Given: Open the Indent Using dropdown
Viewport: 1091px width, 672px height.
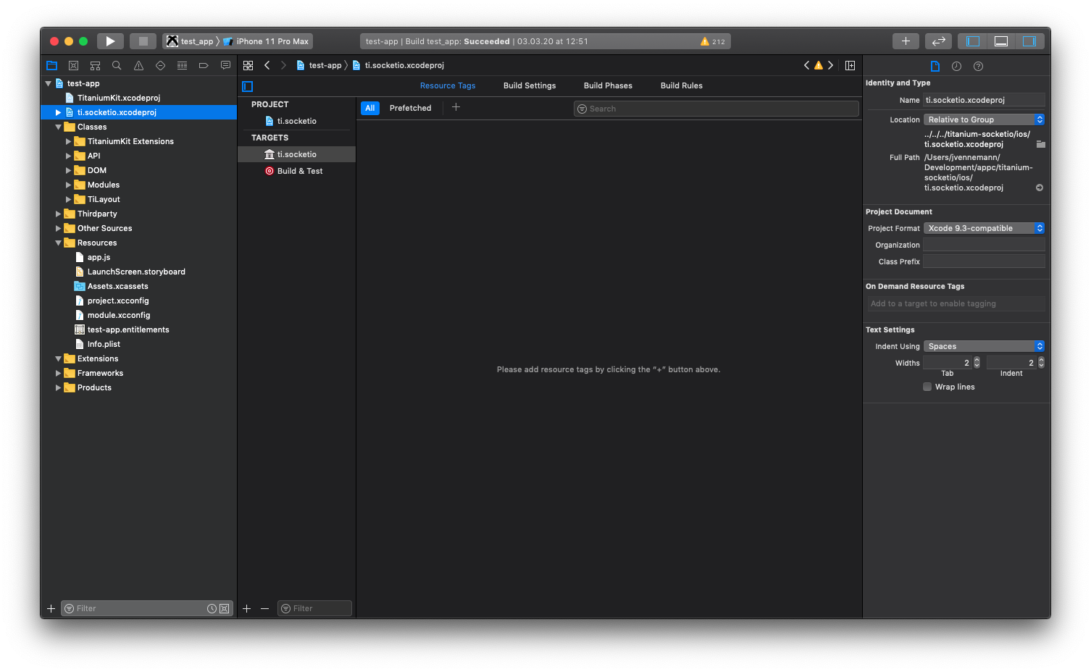Looking at the screenshot, I should (984, 346).
